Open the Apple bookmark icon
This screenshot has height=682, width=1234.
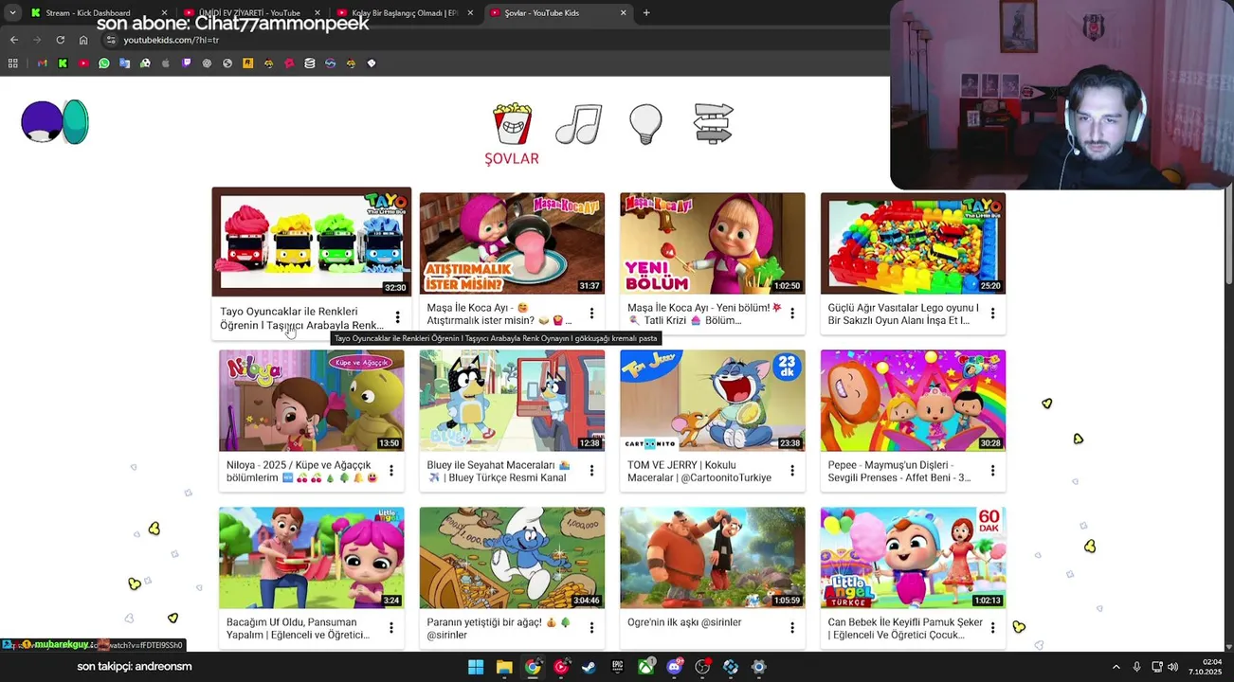pos(166,63)
